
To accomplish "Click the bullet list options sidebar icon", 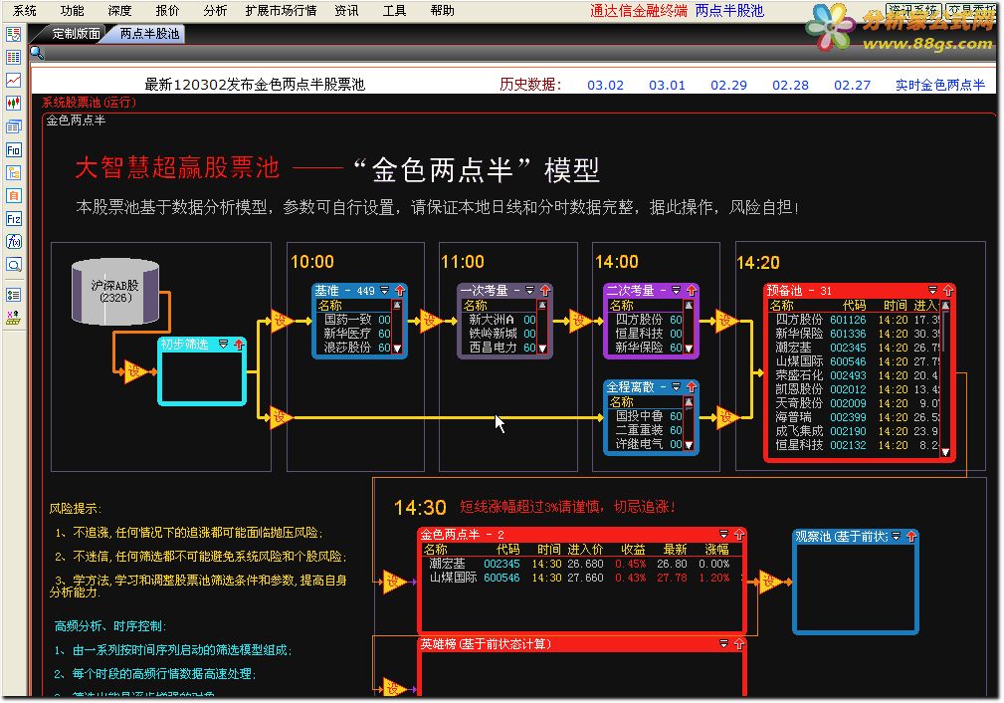I will (13, 295).
